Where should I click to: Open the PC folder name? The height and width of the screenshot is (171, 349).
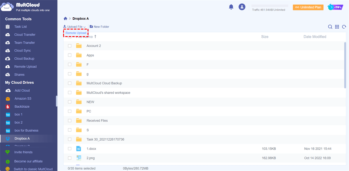[x=89, y=111]
